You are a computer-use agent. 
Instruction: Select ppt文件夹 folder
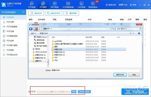tap(58, 41)
